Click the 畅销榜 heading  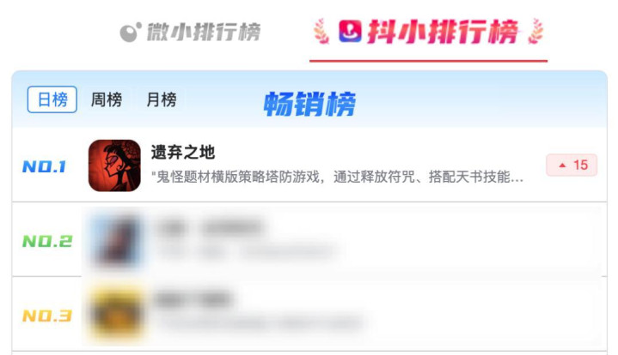pos(309,104)
